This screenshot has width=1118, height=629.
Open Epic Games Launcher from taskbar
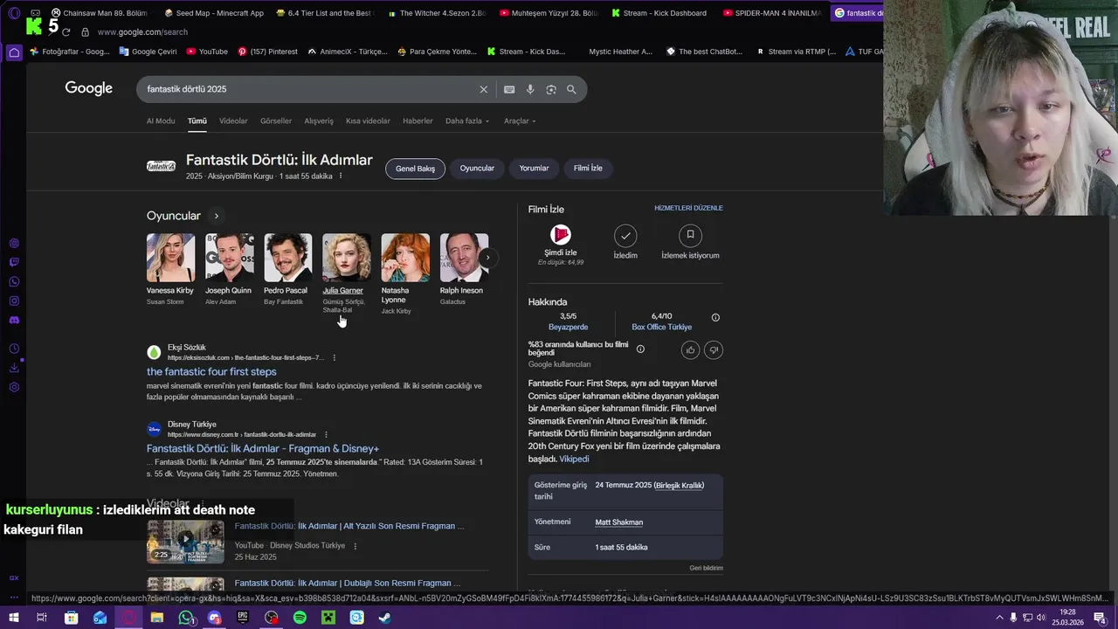(x=243, y=618)
